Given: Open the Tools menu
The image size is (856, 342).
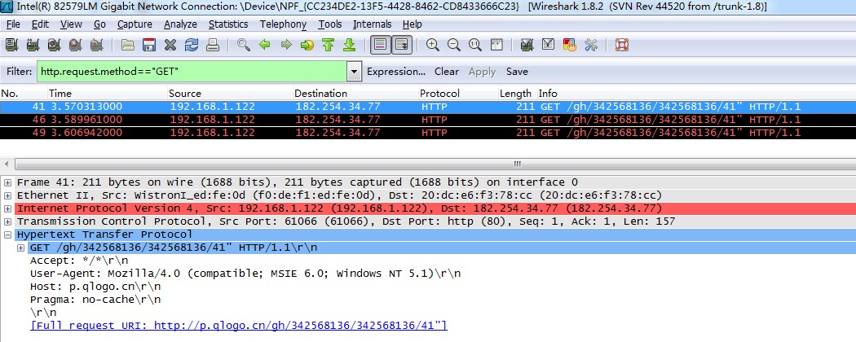Looking at the screenshot, I should coord(330,24).
